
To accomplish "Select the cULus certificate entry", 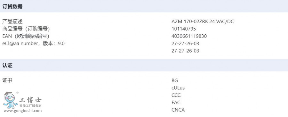I will [178, 88].
